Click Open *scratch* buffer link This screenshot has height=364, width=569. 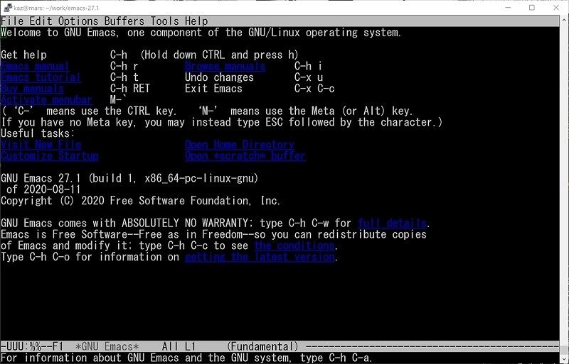coord(245,156)
